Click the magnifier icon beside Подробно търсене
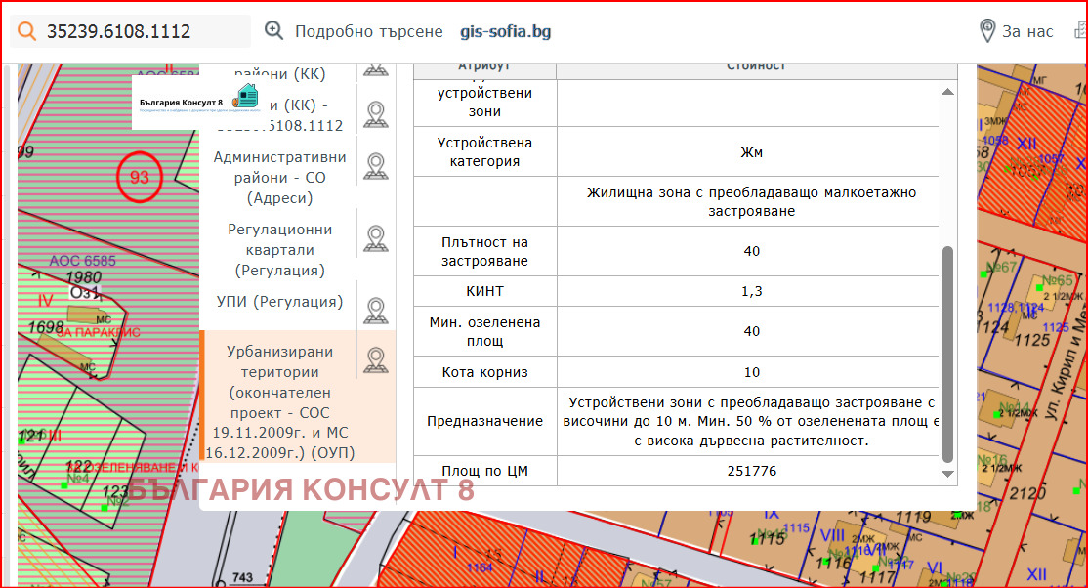Screen dimensions: 1088x588 click(x=273, y=30)
